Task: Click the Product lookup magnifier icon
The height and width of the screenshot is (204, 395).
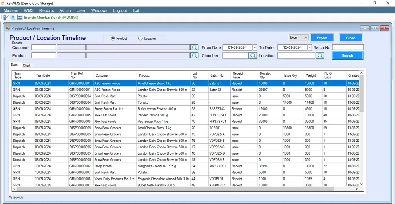Action: (194, 55)
